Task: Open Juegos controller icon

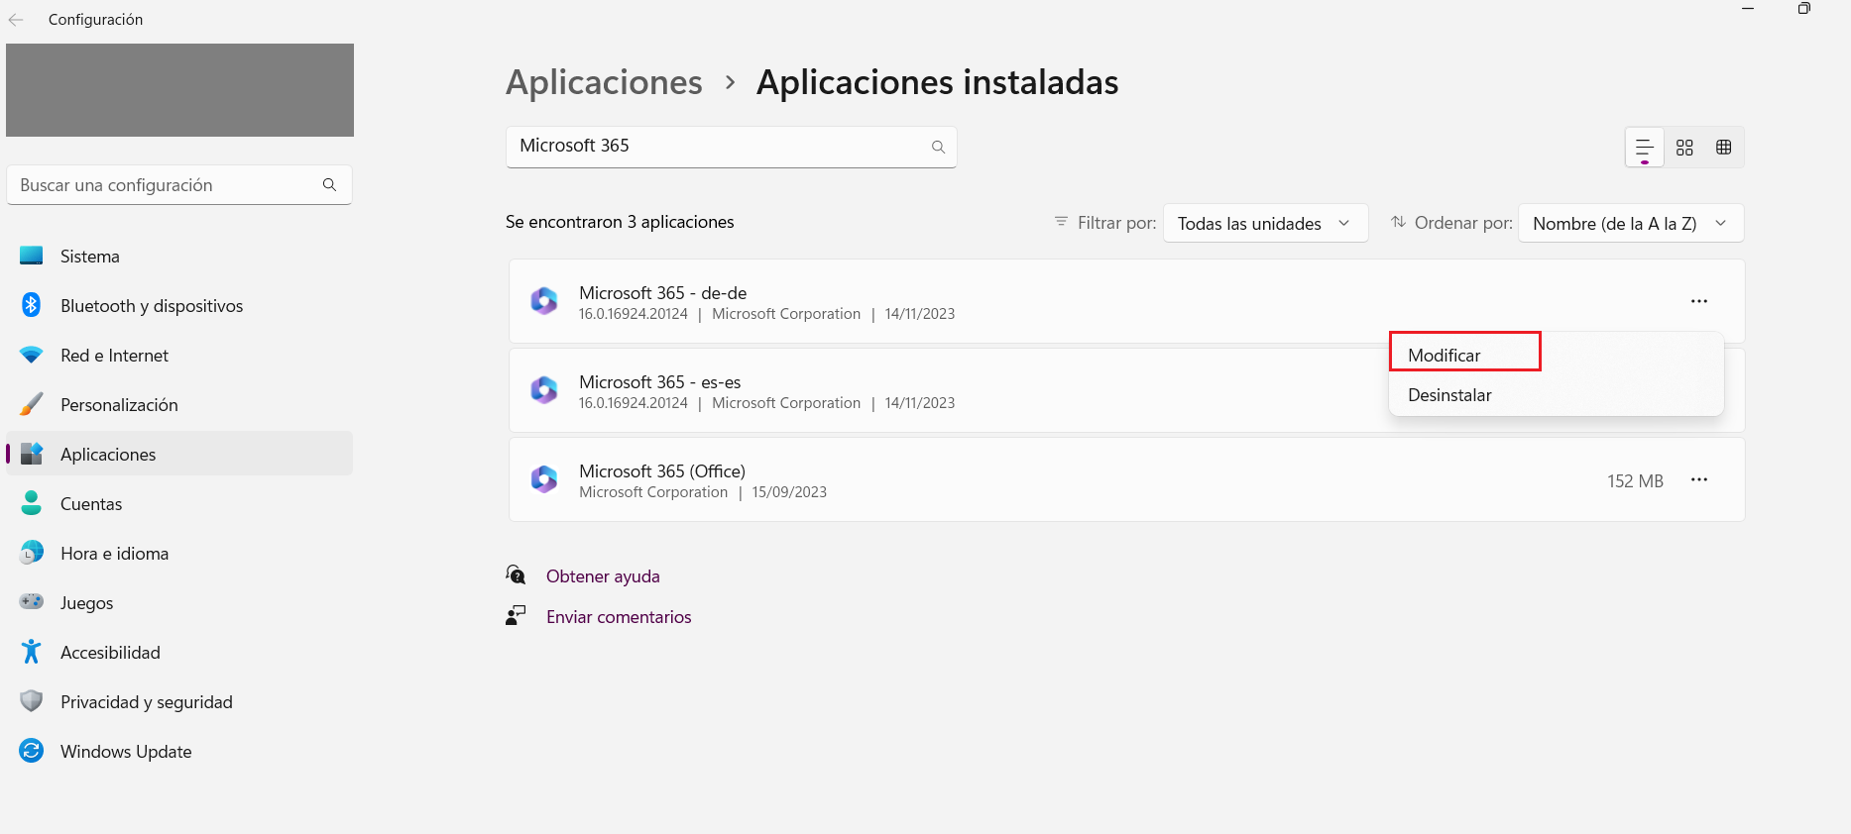Action: (32, 601)
